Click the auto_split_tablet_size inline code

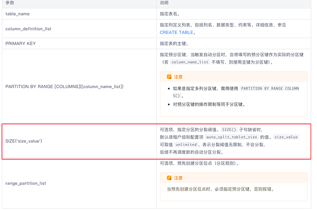(232, 137)
